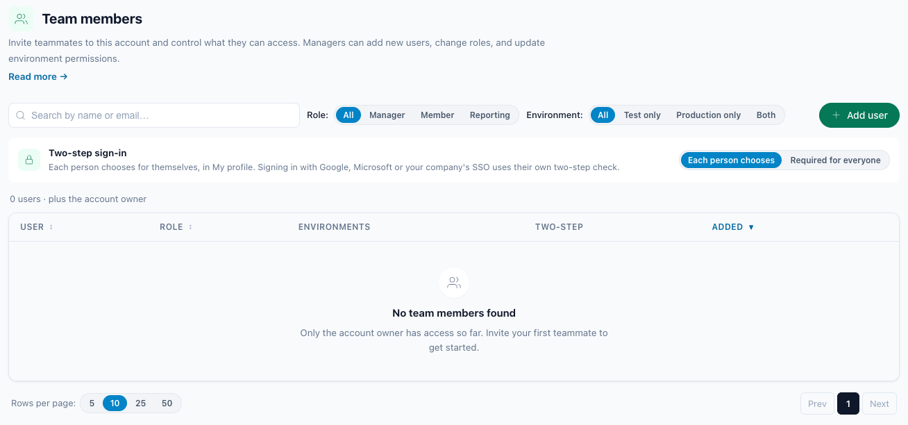Click the Add user button
Viewport: 908px width, 425px height.
coord(859,115)
